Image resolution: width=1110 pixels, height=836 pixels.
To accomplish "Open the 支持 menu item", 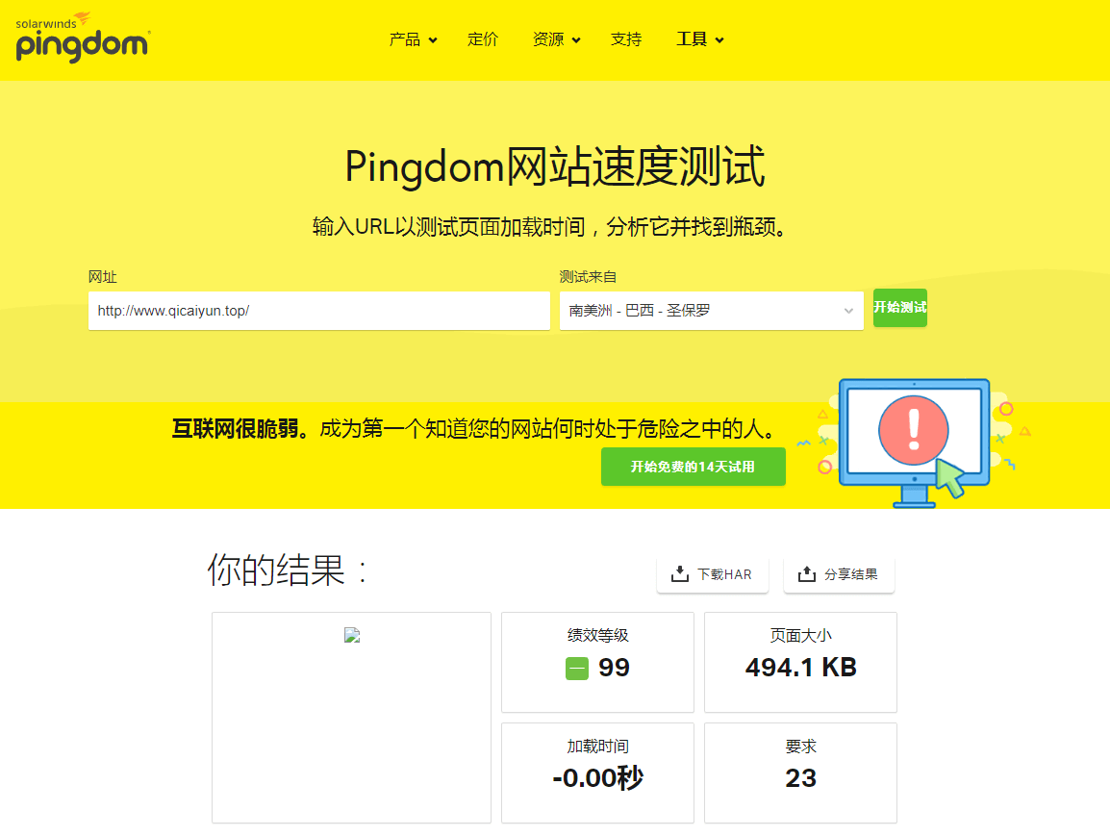I will pyautogui.click(x=626, y=39).
